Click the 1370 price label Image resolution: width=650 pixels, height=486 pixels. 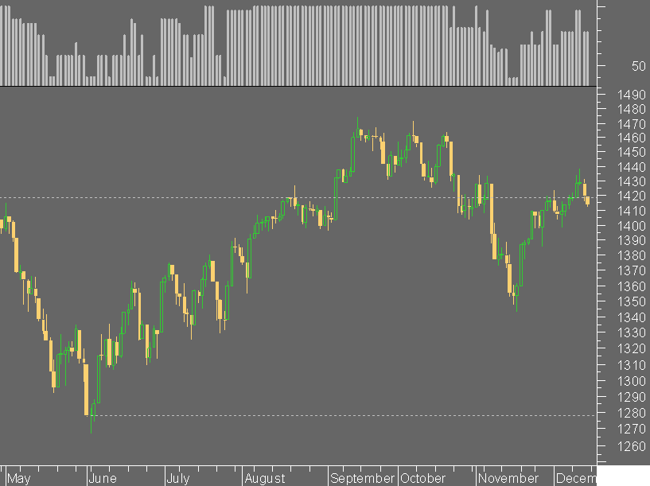pos(632,270)
